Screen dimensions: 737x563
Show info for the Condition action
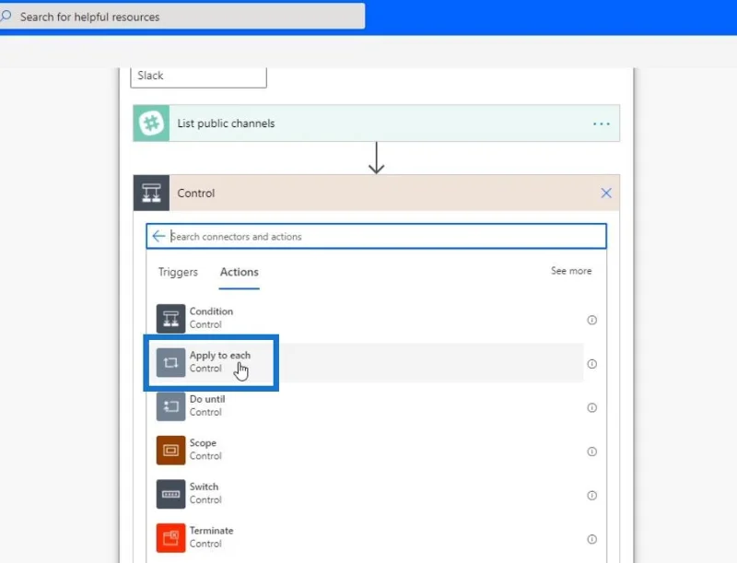tap(591, 320)
